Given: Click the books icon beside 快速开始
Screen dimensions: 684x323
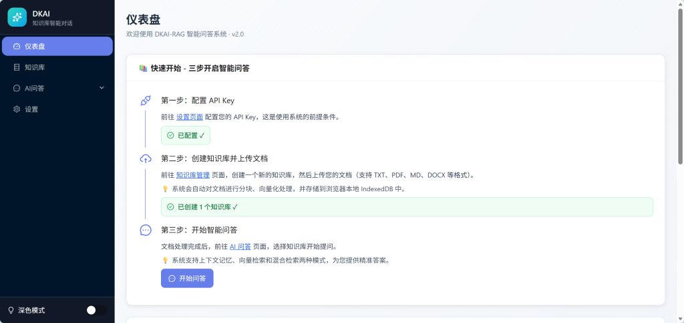Looking at the screenshot, I should tap(143, 68).
